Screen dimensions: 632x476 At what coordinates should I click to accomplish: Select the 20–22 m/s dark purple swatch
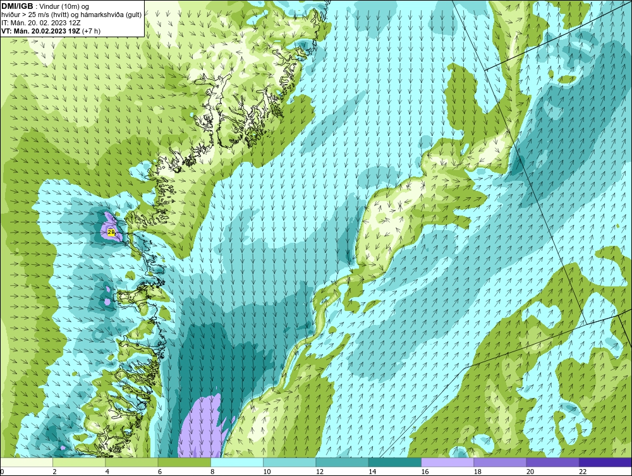552,462
